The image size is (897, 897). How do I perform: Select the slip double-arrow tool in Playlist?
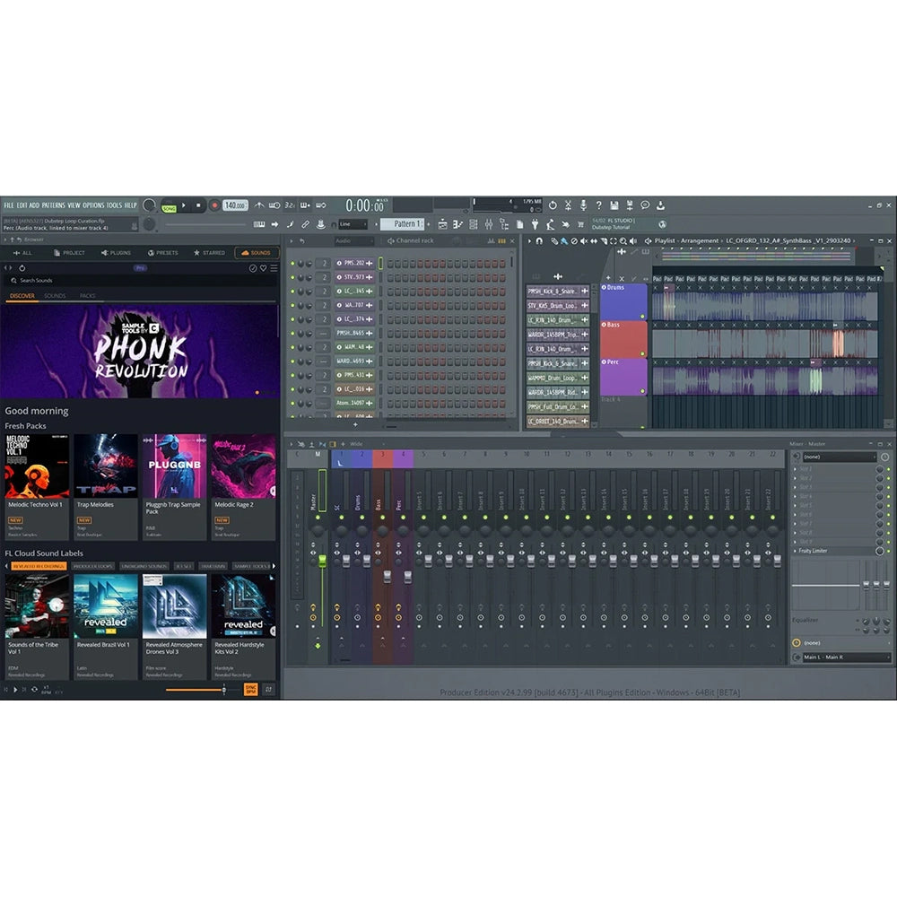tap(594, 240)
